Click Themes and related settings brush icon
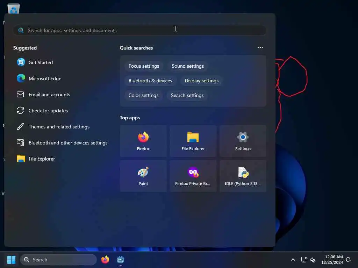The image size is (358, 268). [x=20, y=126]
